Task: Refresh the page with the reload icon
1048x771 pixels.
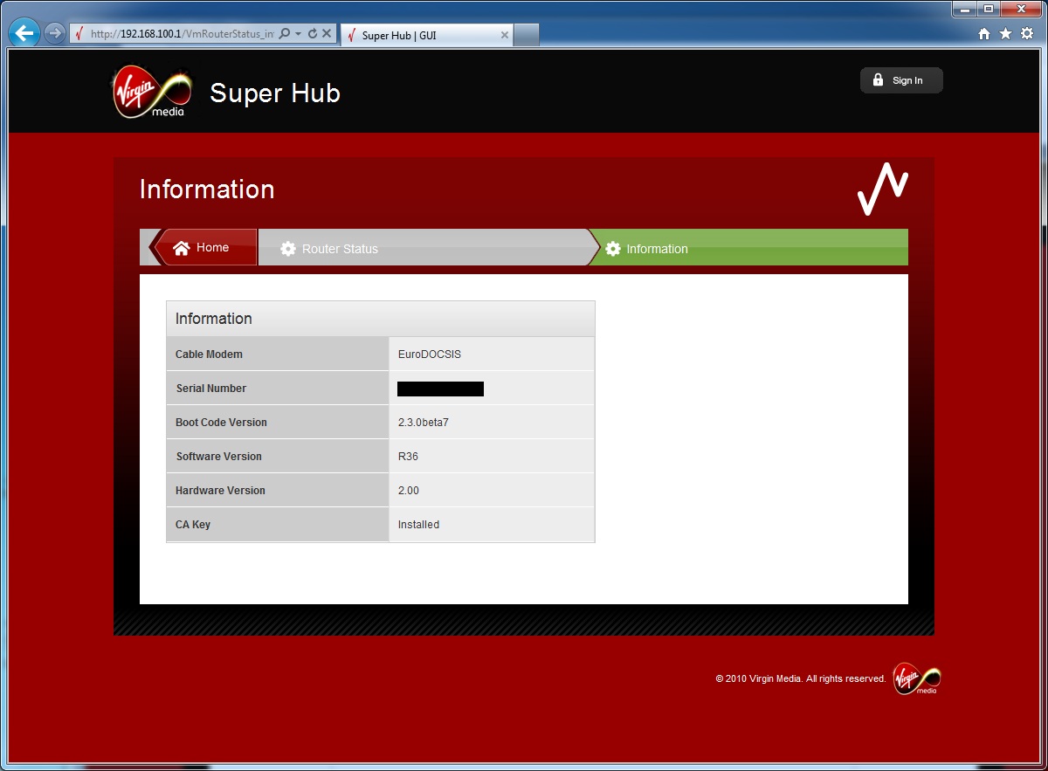Action: pyautogui.click(x=312, y=34)
